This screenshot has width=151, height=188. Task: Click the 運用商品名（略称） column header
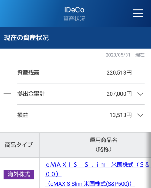click(x=103, y=145)
